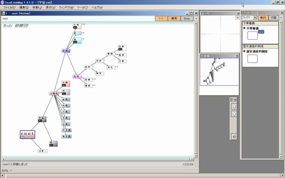Click the root child window icon
Viewport: 285px width, 178px height.
point(3,13)
